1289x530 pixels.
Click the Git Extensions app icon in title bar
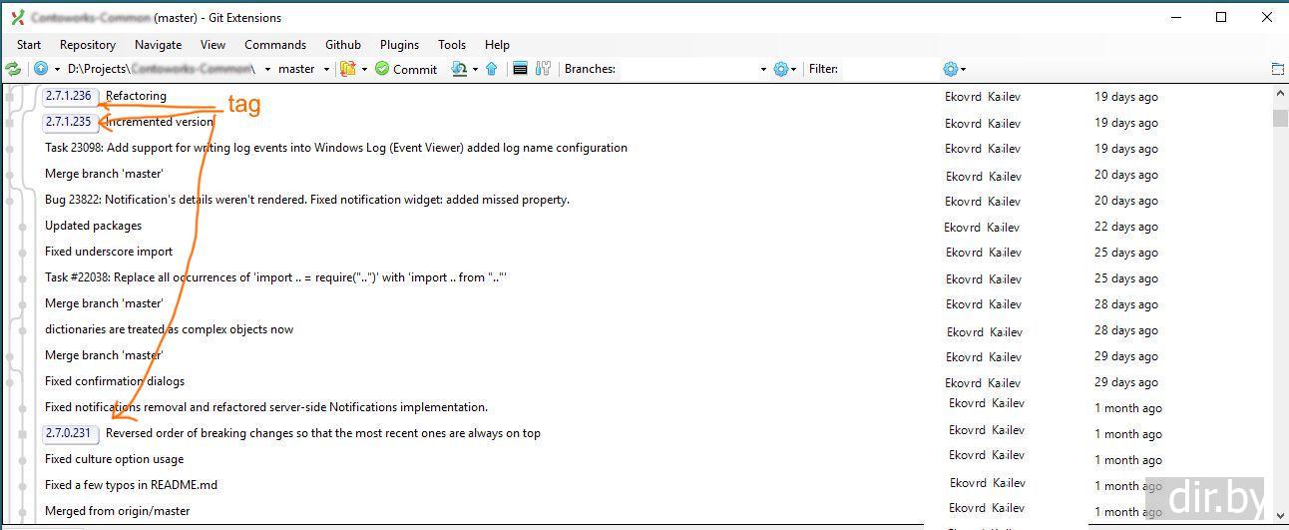point(17,17)
